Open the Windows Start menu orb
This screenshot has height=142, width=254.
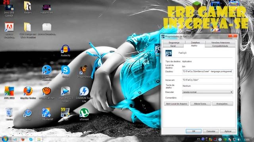pos(5,139)
